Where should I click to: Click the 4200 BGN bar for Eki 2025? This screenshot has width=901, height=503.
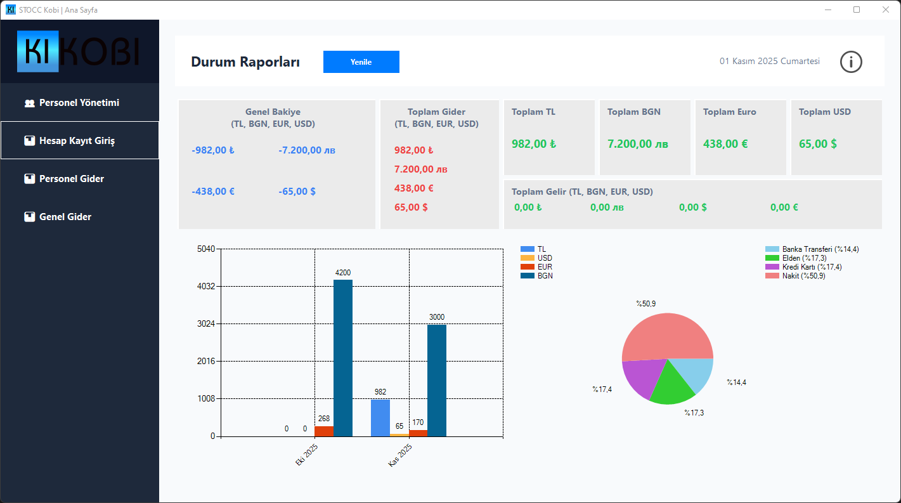pyautogui.click(x=343, y=358)
